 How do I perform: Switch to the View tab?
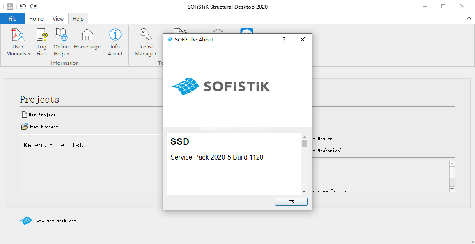(x=58, y=18)
